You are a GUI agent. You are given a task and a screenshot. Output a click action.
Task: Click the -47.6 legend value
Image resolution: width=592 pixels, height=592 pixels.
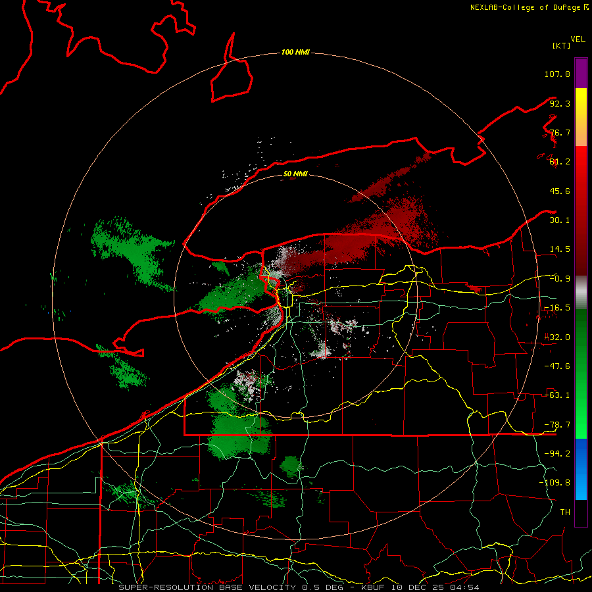coord(557,366)
